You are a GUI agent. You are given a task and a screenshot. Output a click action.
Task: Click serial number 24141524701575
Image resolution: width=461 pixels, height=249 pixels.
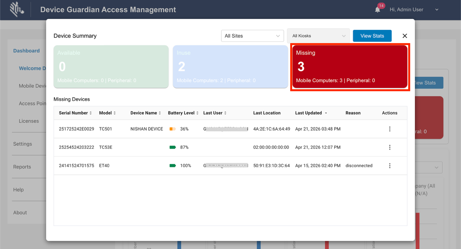[77, 166]
